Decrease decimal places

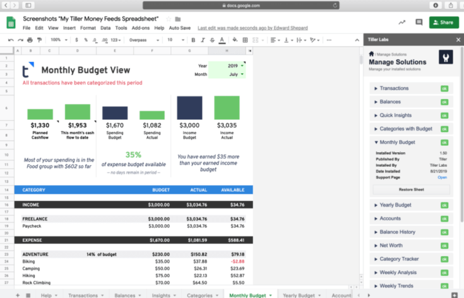click(95, 40)
